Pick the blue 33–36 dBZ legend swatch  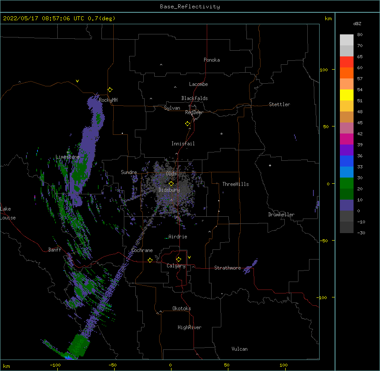(x=346, y=161)
